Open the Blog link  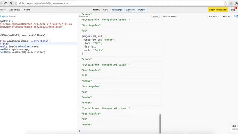[x=232, y=10]
